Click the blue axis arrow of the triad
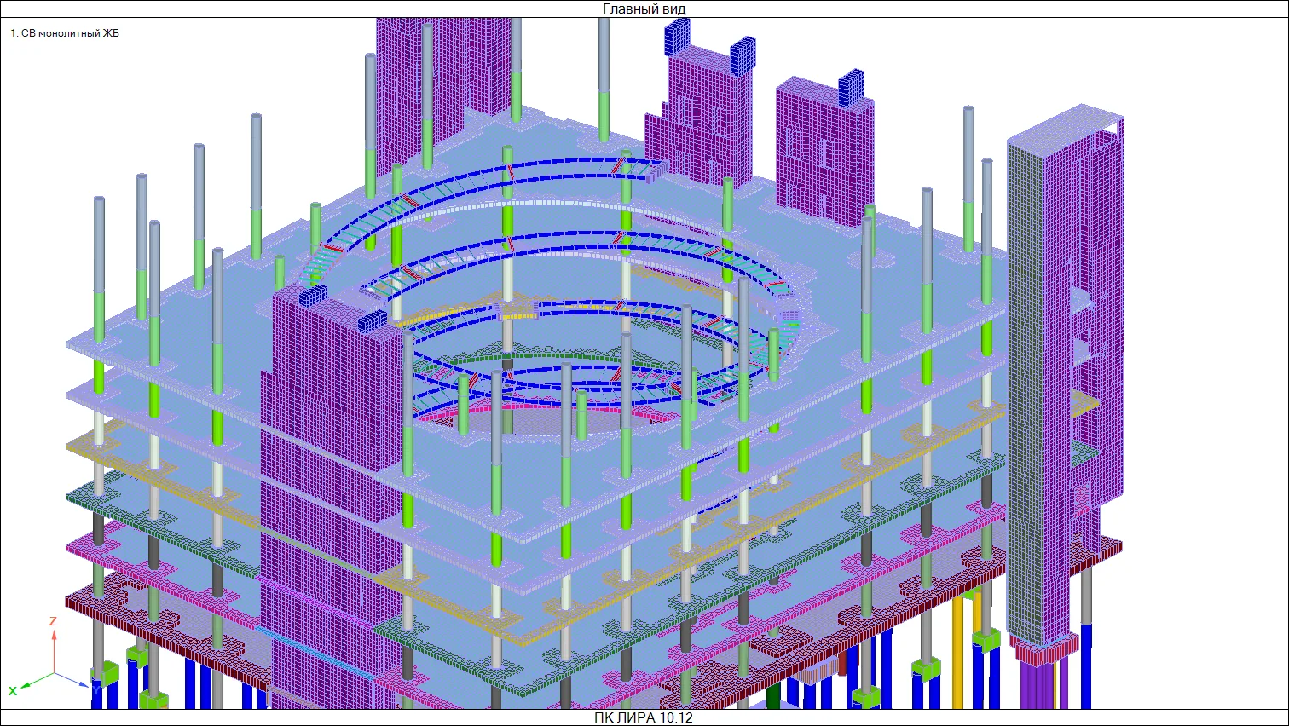Image resolution: width=1289 pixels, height=726 pixels. tap(73, 679)
